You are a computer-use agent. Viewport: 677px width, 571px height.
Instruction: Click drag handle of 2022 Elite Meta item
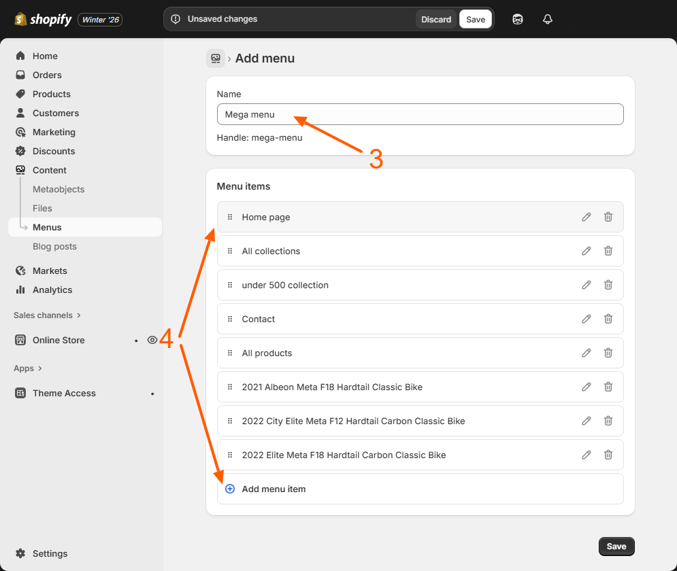(x=230, y=455)
